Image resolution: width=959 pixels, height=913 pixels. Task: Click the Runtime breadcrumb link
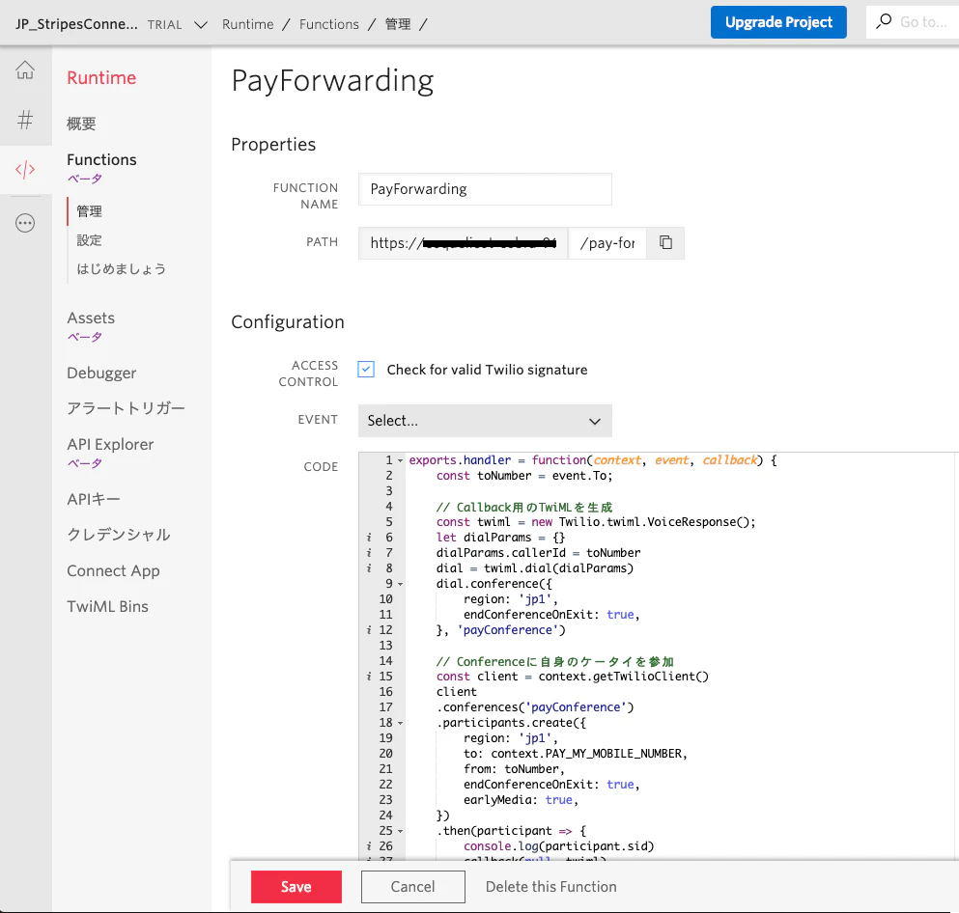(x=247, y=24)
